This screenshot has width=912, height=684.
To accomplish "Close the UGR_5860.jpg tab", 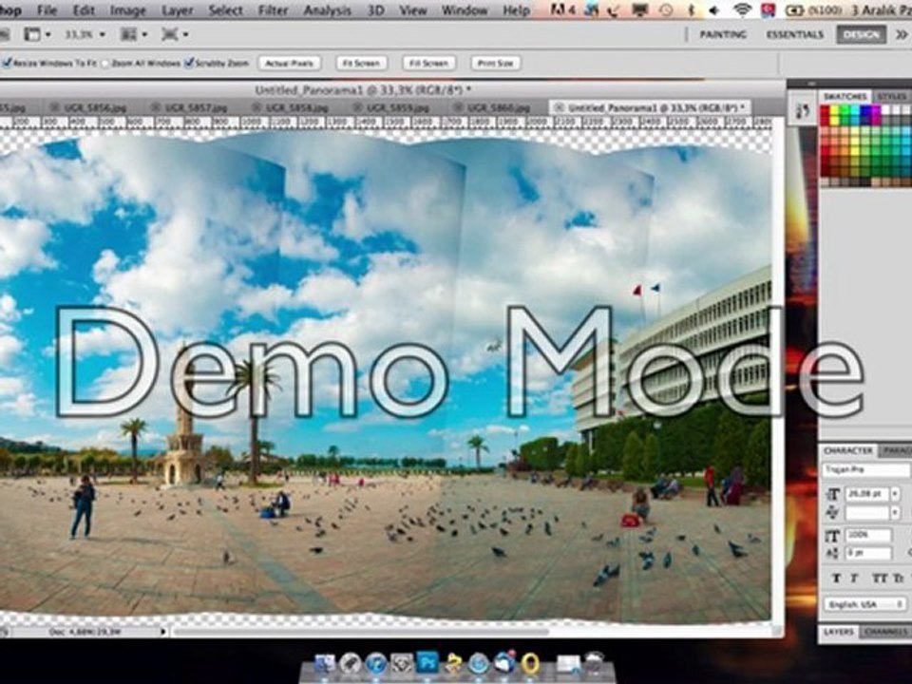I will point(458,107).
